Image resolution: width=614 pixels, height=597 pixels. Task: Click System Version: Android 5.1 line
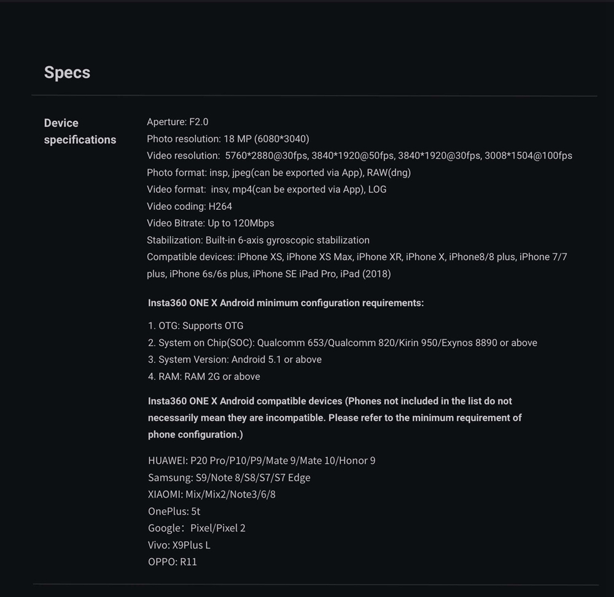click(235, 360)
